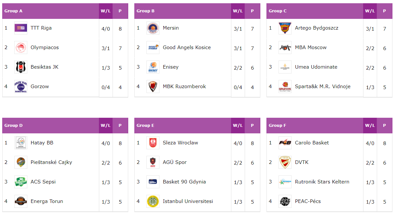Viewport: 396px width, 215px height.
Task: Click the Mersin team logo
Action: click(153, 28)
